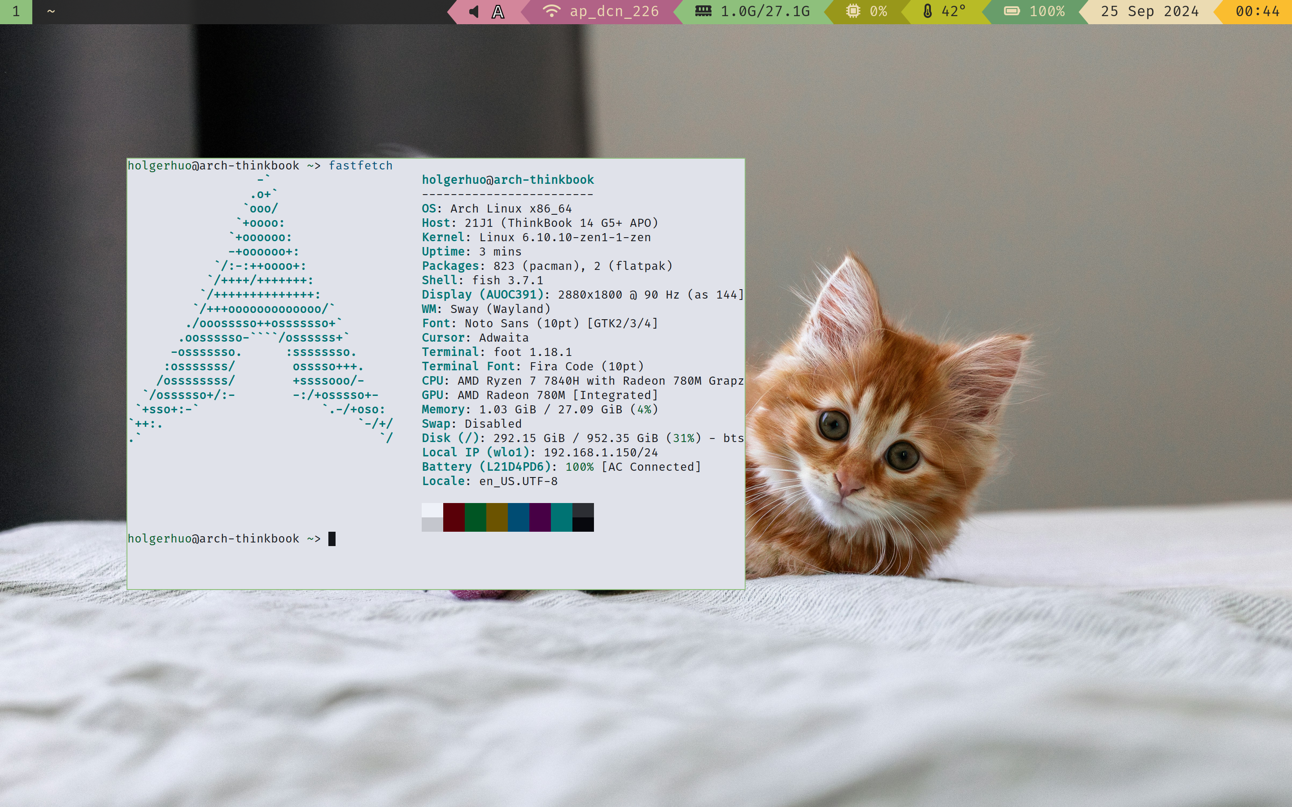Image resolution: width=1292 pixels, height=807 pixels.
Task: Click the 00:44 clock module
Action: point(1257,11)
